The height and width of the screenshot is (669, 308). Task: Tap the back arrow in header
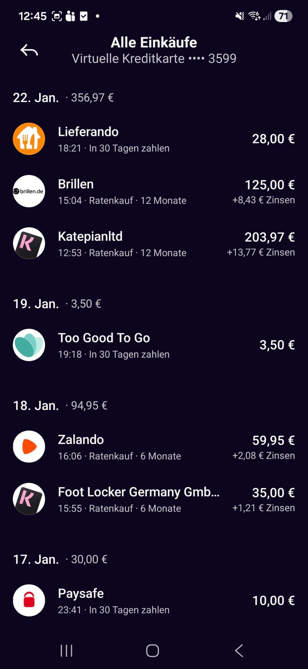click(29, 50)
